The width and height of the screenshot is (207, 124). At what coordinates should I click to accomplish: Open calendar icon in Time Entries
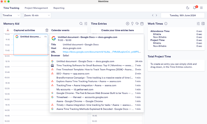pos(142,24)
